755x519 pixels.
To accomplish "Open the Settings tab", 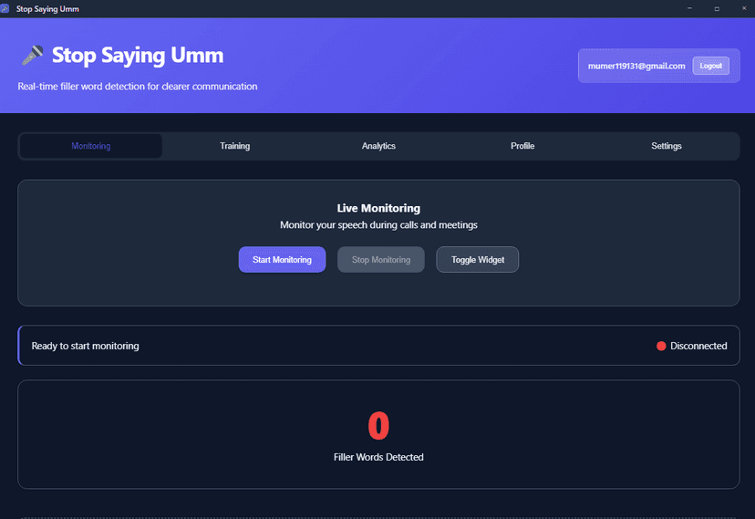I will [x=666, y=146].
